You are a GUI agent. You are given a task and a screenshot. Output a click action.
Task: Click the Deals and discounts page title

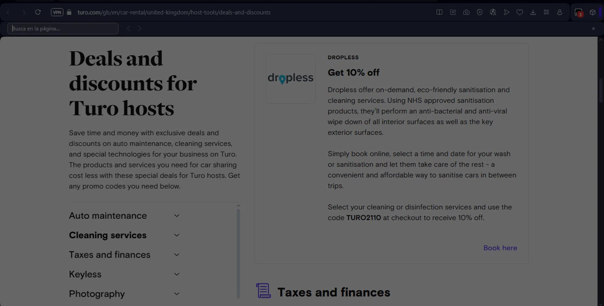click(x=133, y=83)
